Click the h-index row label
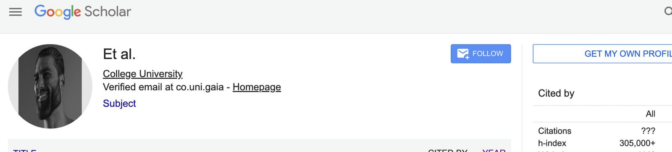672x152 pixels. 552,143
